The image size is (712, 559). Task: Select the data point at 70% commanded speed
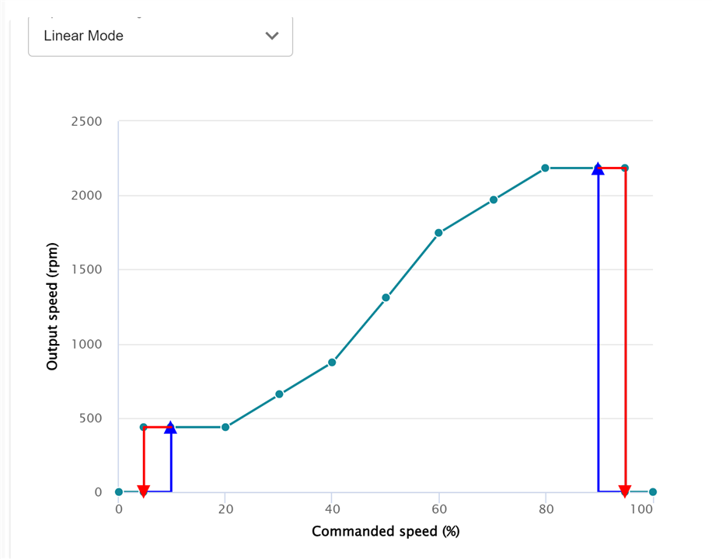point(494,200)
